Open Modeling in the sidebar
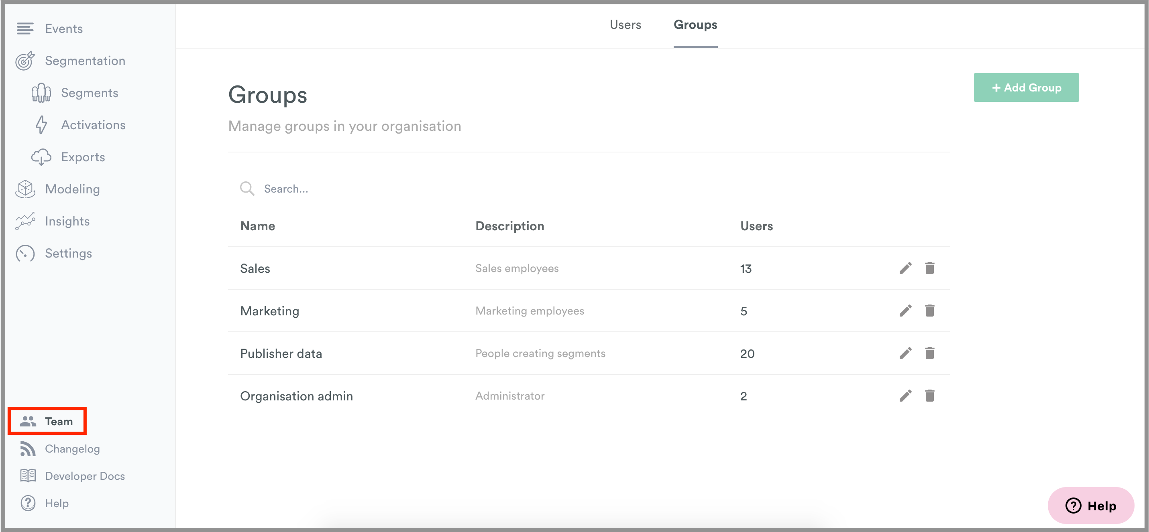Screen dimensions: 1149x532 point(72,189)
